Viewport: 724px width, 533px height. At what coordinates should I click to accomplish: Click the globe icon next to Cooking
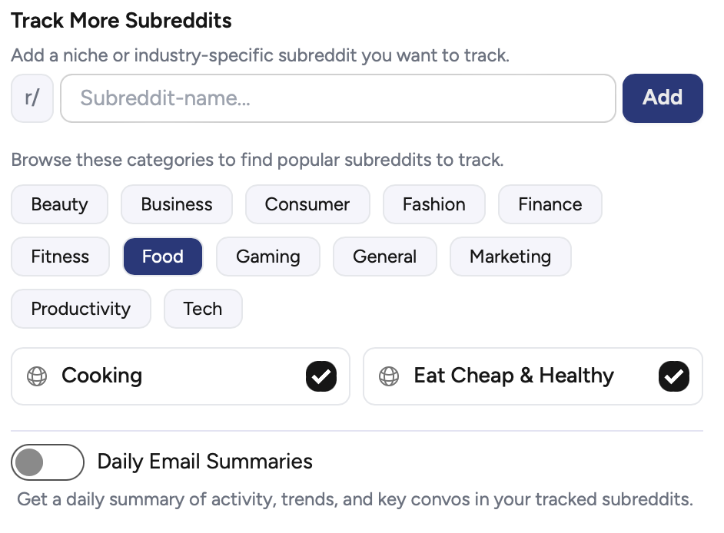pos(36,376)
